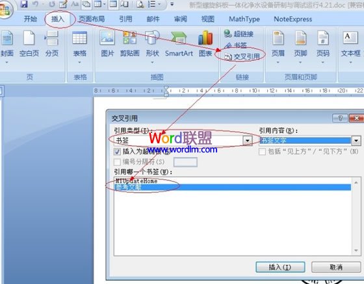Click the bullet list icon in quick toolbar
The width and height of the screenshot is (364, 284).
click(x=152, y=4)
